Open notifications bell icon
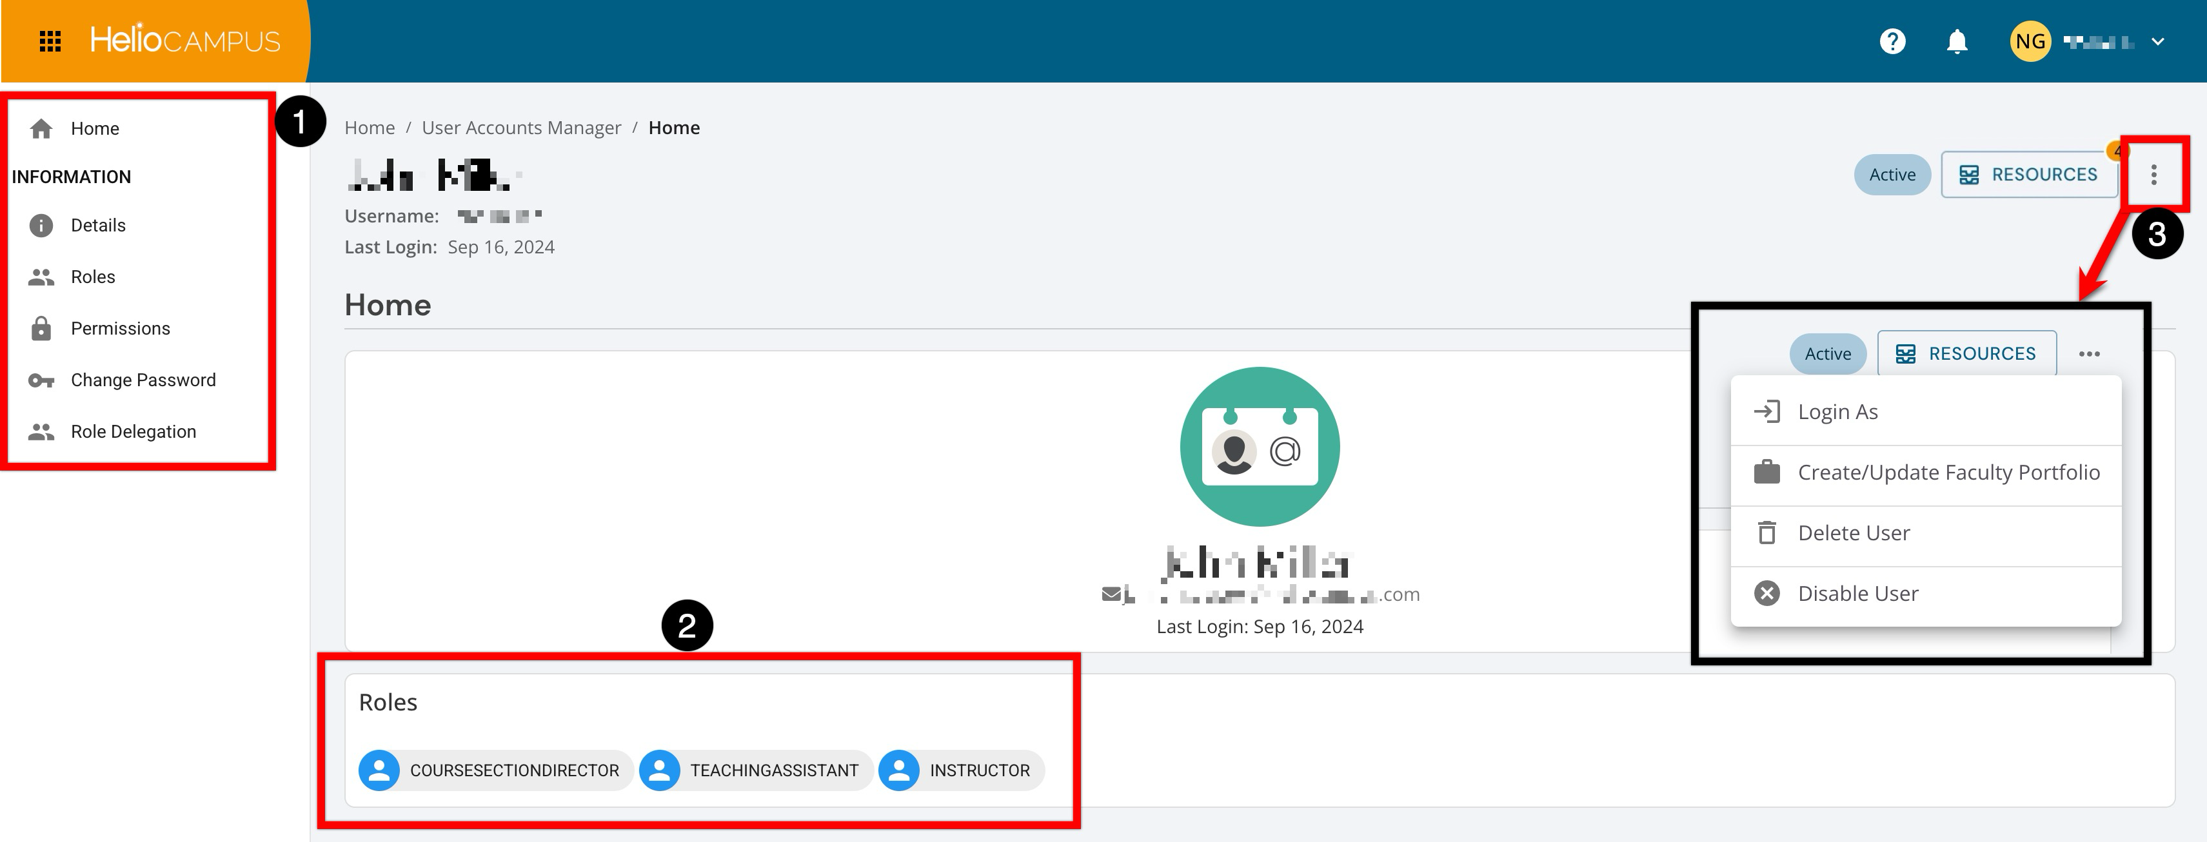 click(1957, 41)
